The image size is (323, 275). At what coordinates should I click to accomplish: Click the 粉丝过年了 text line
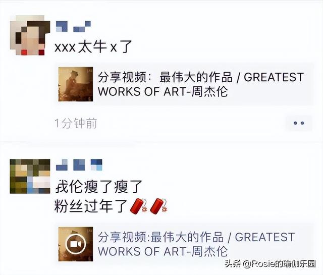coord(91,206)
